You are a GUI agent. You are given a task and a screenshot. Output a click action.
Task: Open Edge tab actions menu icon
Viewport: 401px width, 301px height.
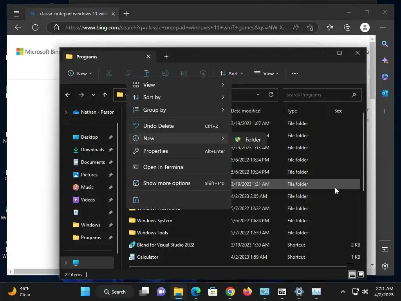click(16, 14)
